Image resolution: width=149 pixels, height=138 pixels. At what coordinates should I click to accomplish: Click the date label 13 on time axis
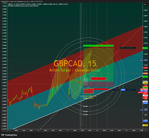pyautogui.click(x=126, y=131)
